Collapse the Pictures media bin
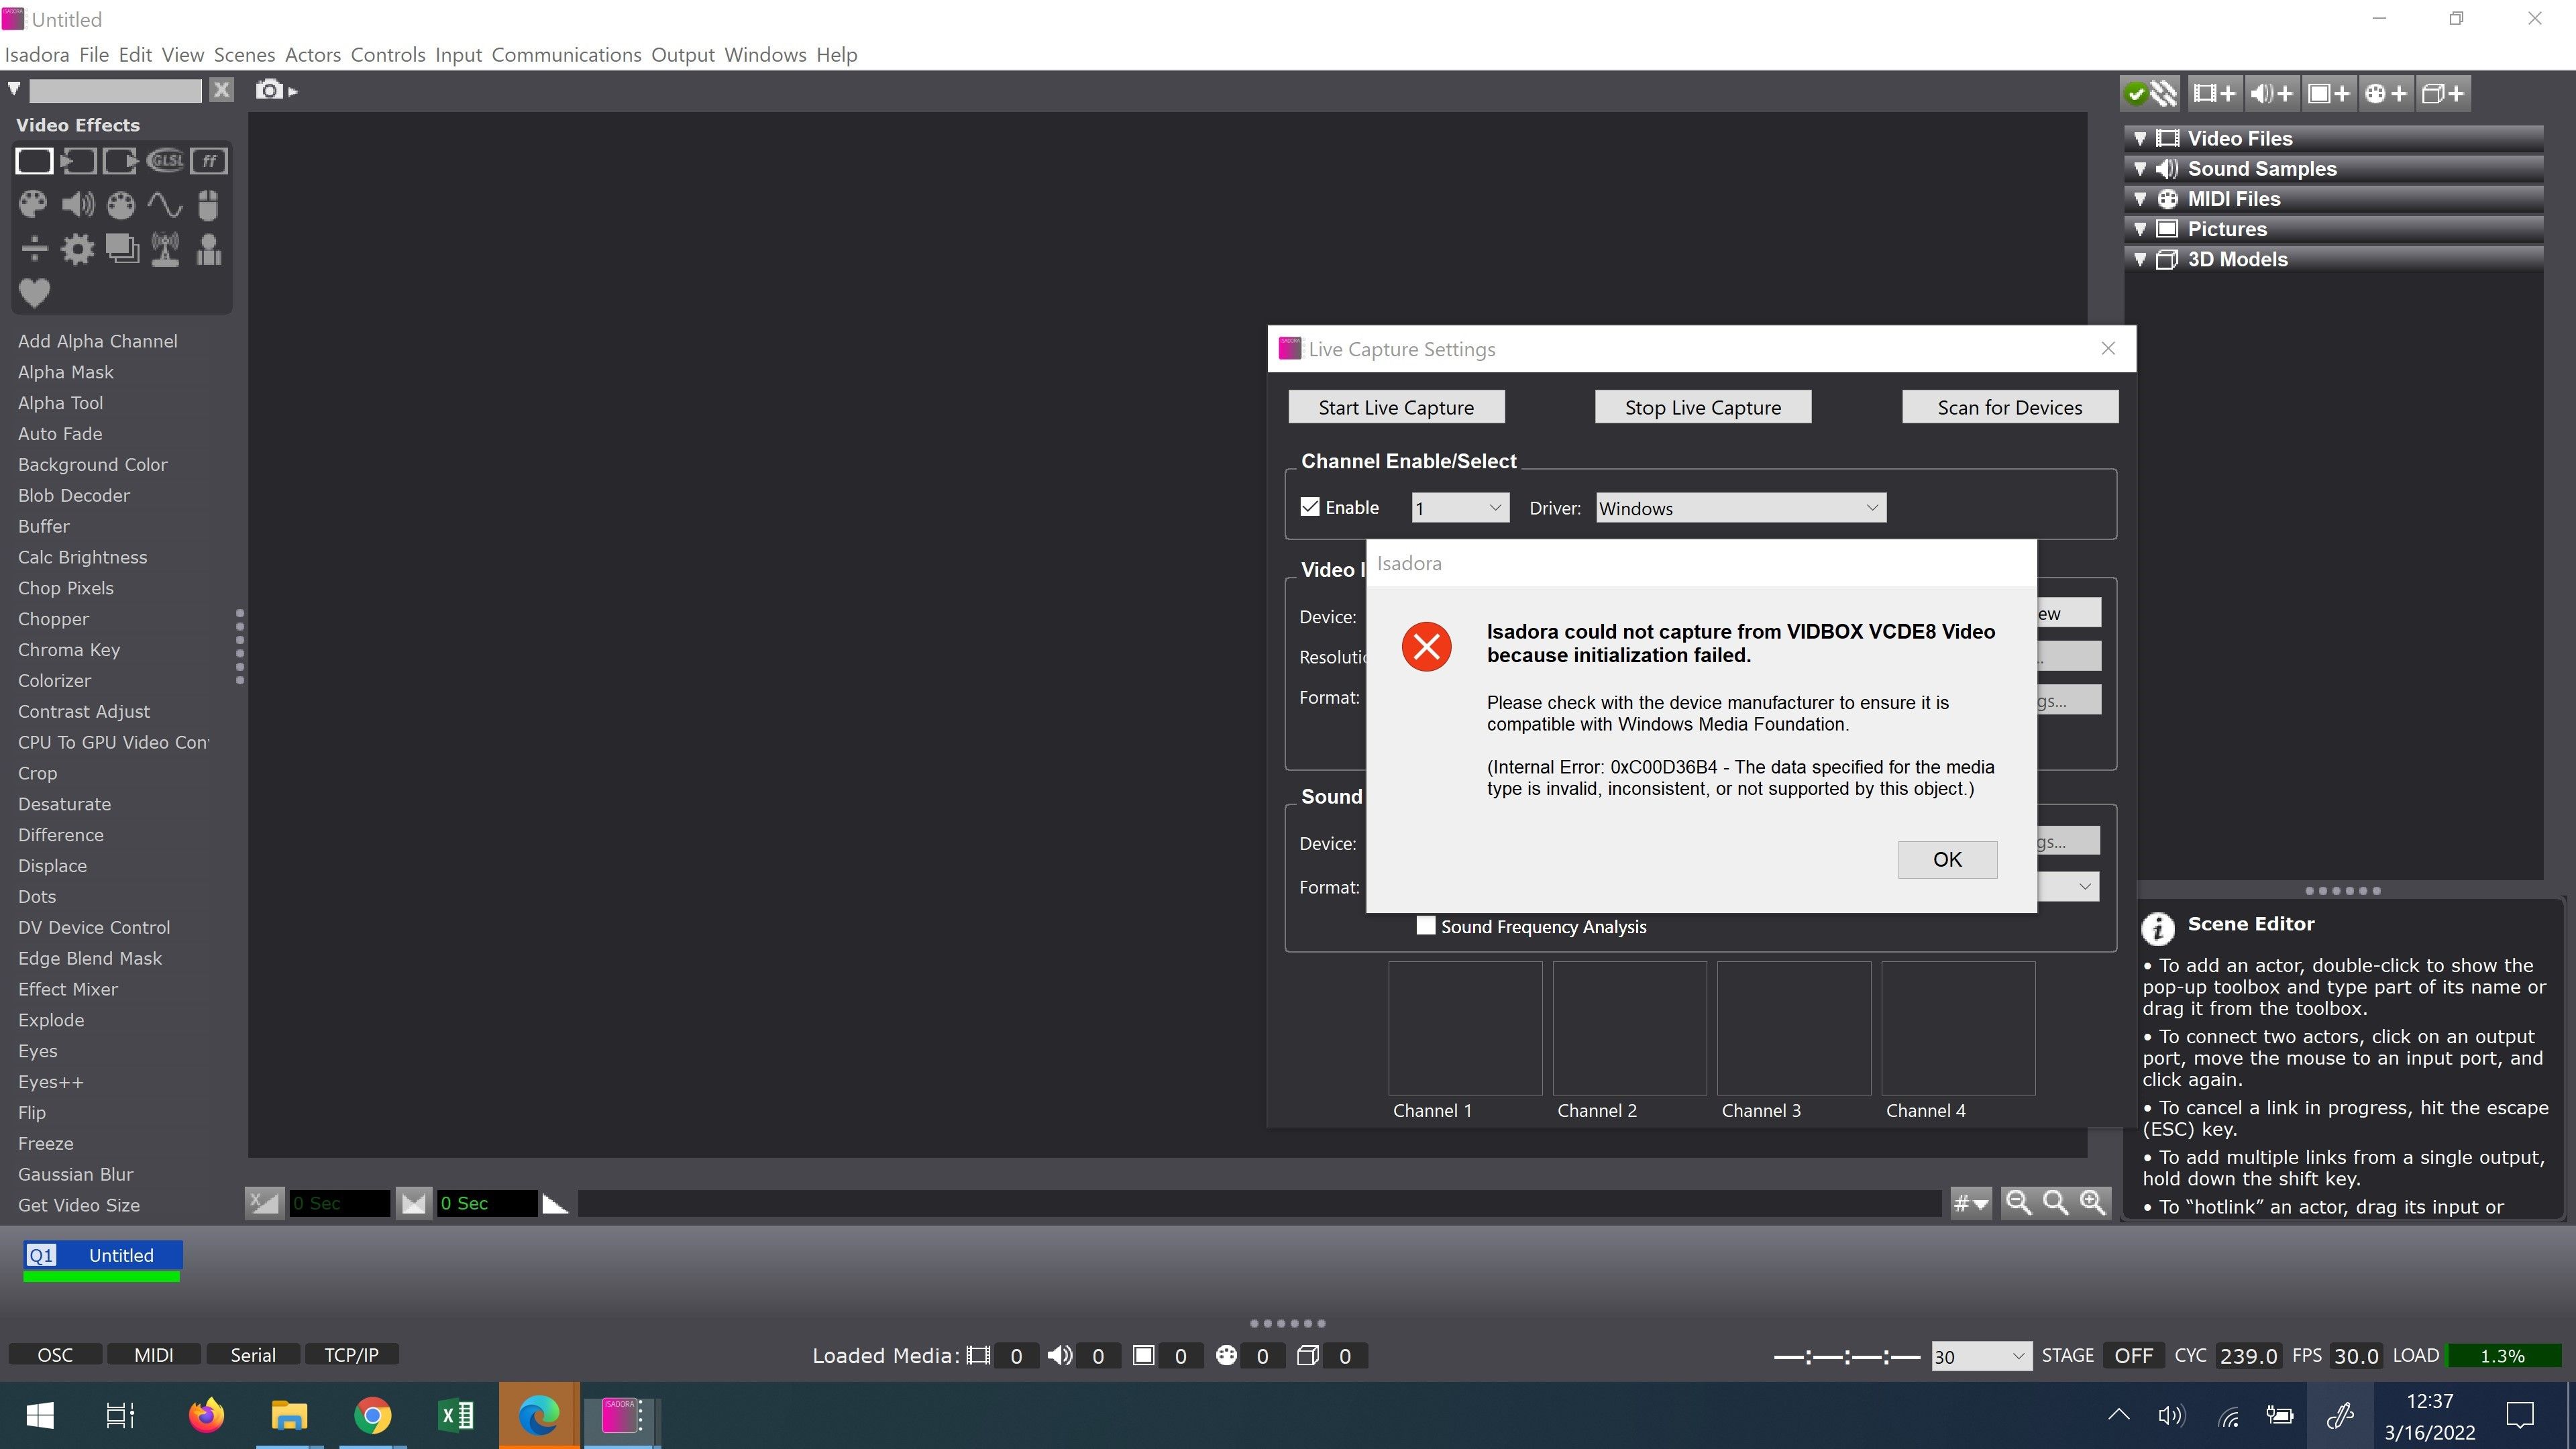The image size is (2576, 1449). click(2140, 229)
